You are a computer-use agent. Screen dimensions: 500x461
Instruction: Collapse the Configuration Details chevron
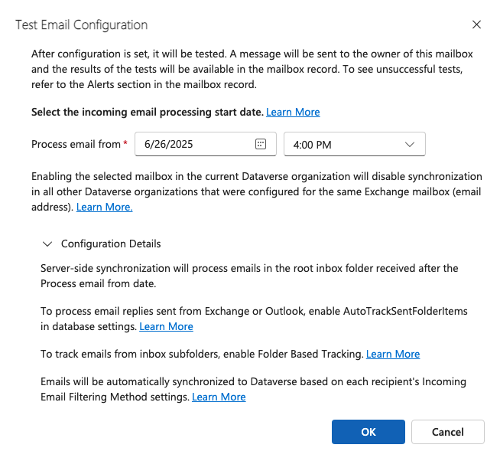point(47,244)
